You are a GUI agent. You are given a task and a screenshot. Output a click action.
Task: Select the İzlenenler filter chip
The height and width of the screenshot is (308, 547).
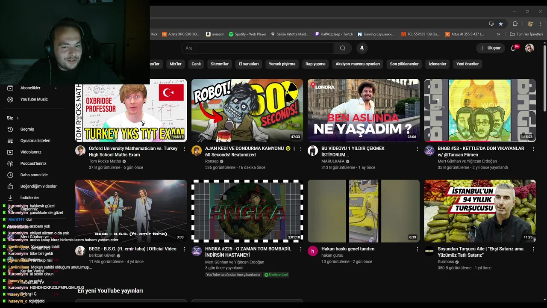click(438, 64)
